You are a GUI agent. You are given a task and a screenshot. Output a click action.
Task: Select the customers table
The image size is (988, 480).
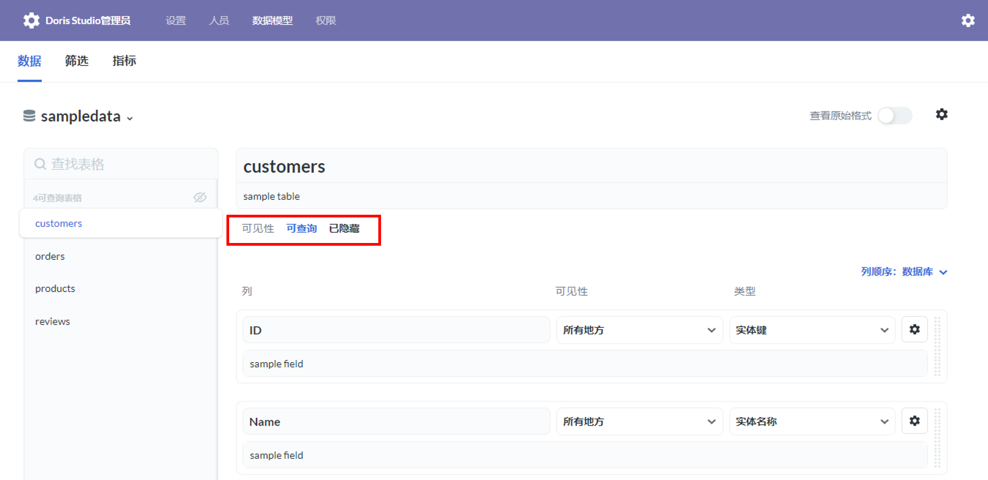click(x=120, y=223)
